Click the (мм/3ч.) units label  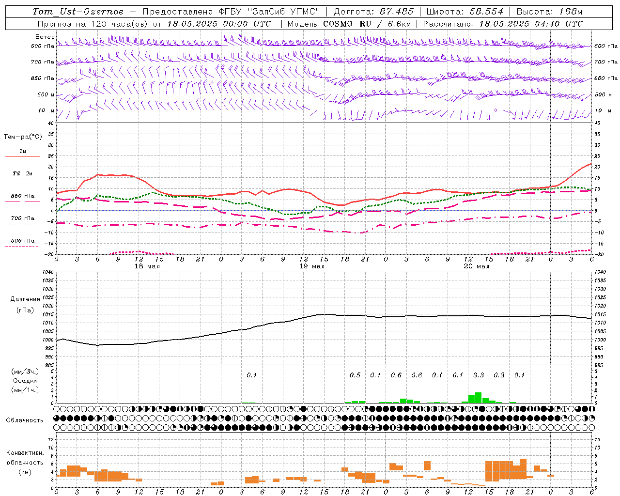pos(25,372)
